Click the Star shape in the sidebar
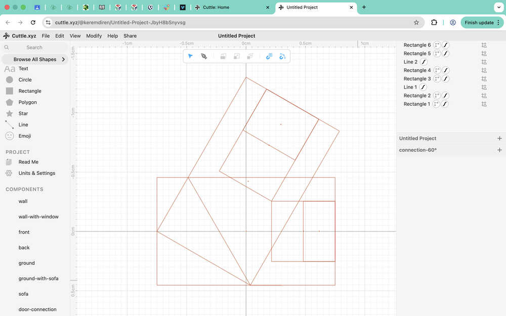Image resolution: width=506 pixels, height=316 pixels. pos(23,113)
